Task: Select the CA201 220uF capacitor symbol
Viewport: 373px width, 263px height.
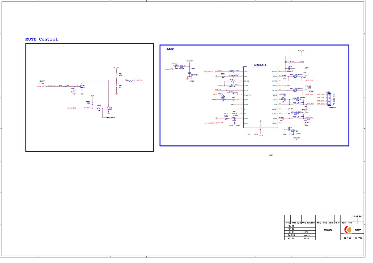Action: 189,73
